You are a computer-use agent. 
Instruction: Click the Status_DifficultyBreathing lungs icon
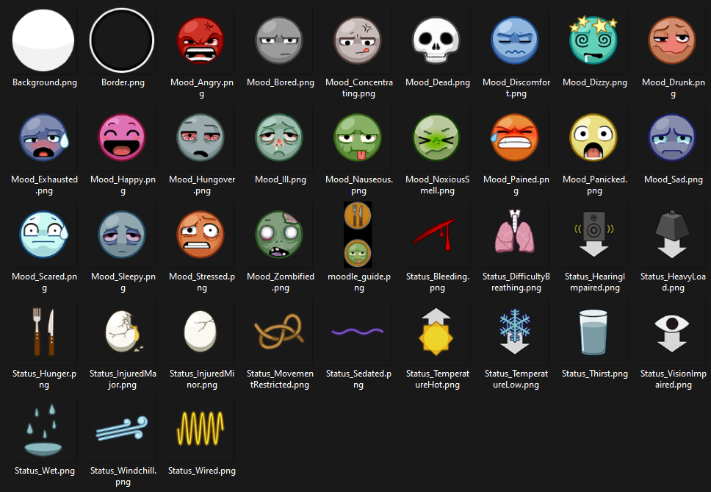515,231
